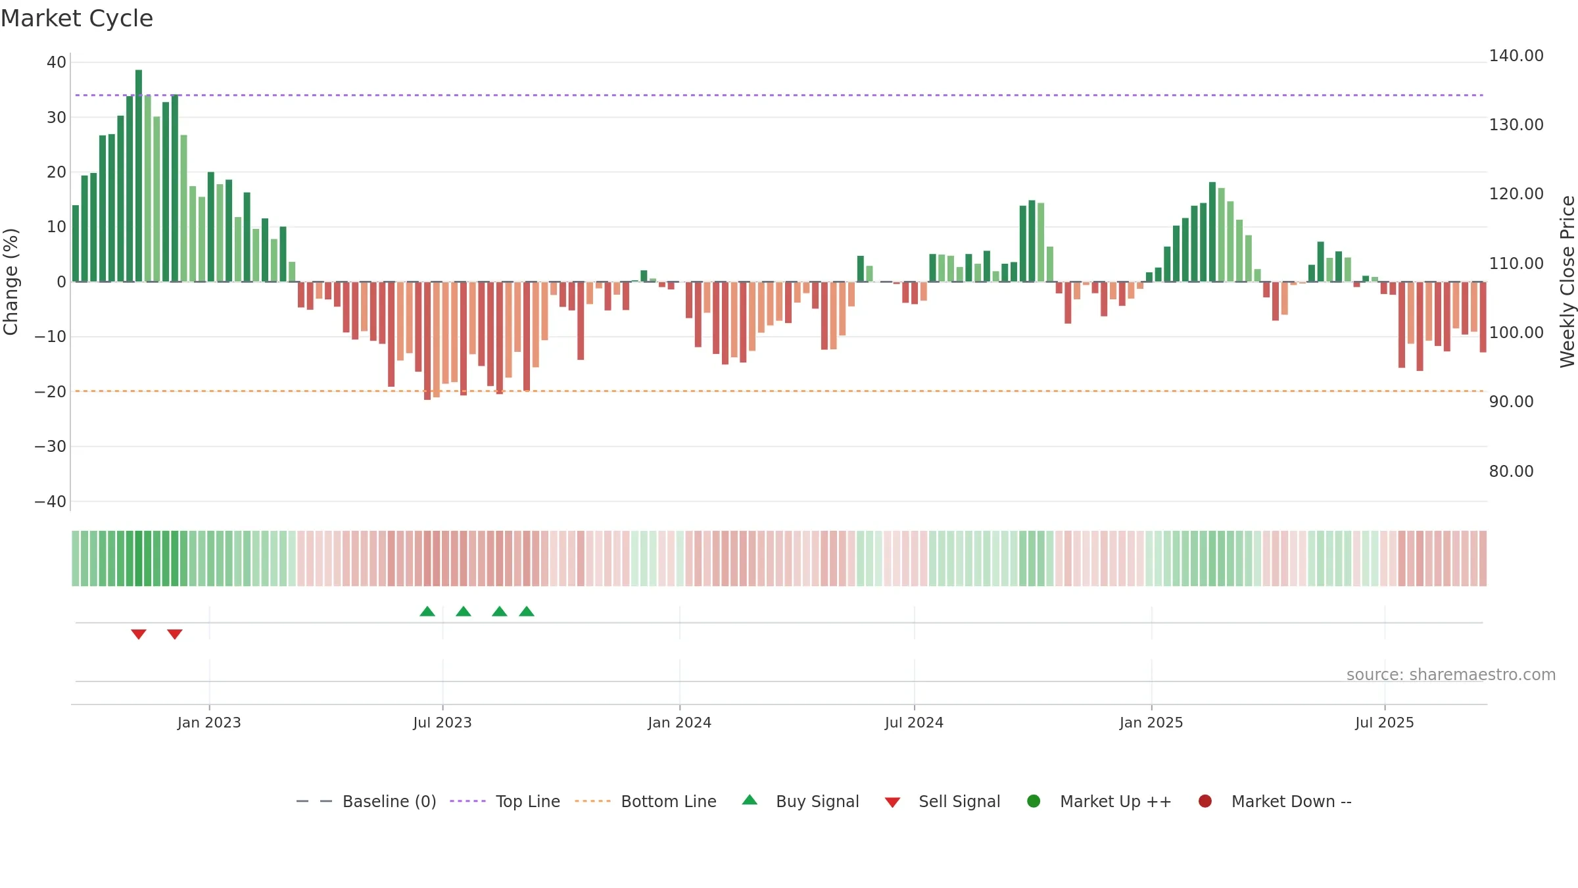Image resolution: width=1578 pixels, height=888 pixels.
Task: Toggle the Market Down -- legend entry
Action: click(1275, 801)
